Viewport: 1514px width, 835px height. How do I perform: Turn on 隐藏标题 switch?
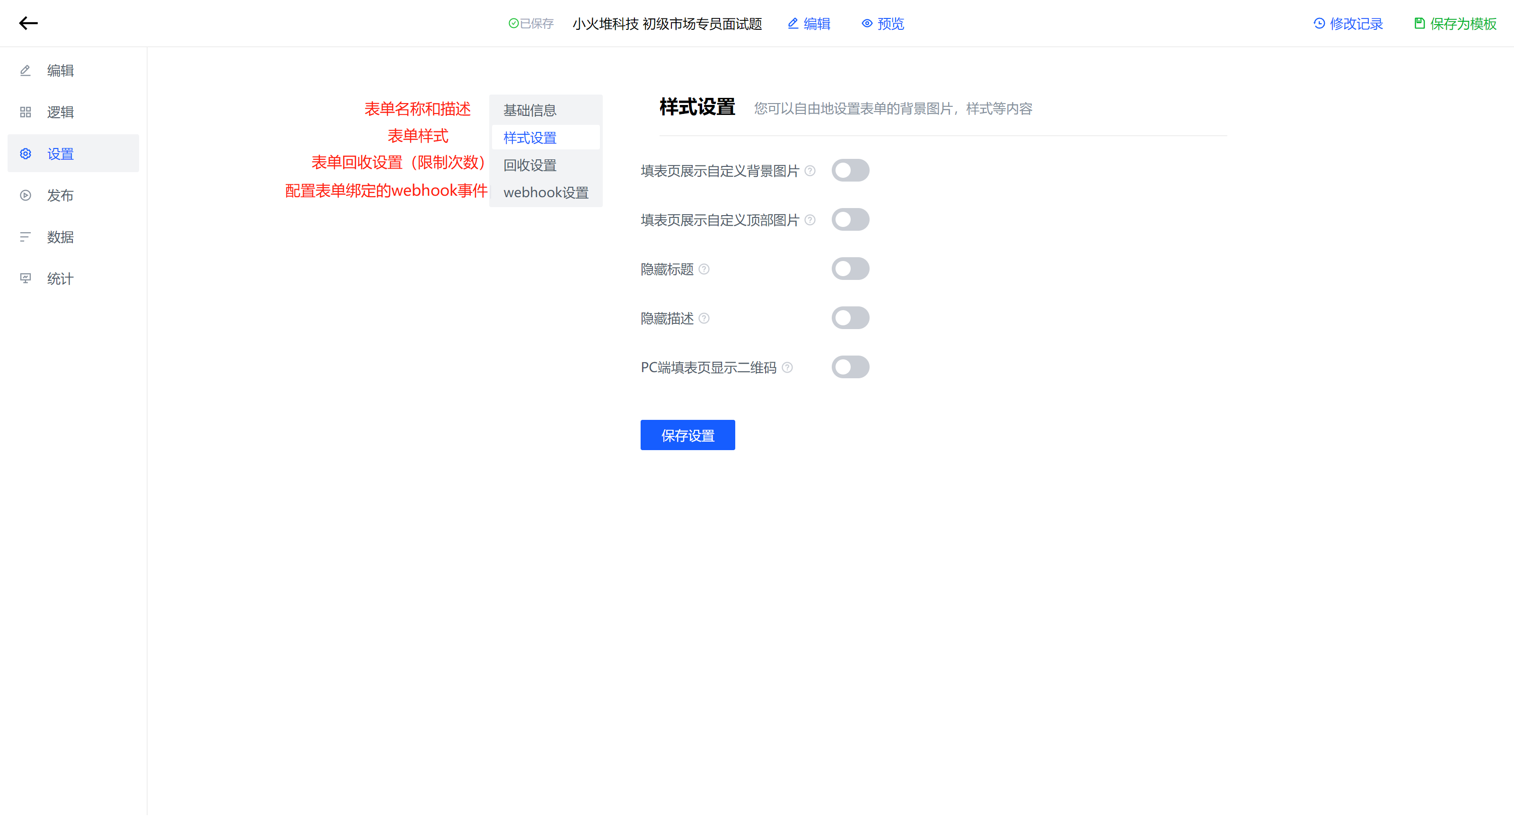tap(850, 269)
